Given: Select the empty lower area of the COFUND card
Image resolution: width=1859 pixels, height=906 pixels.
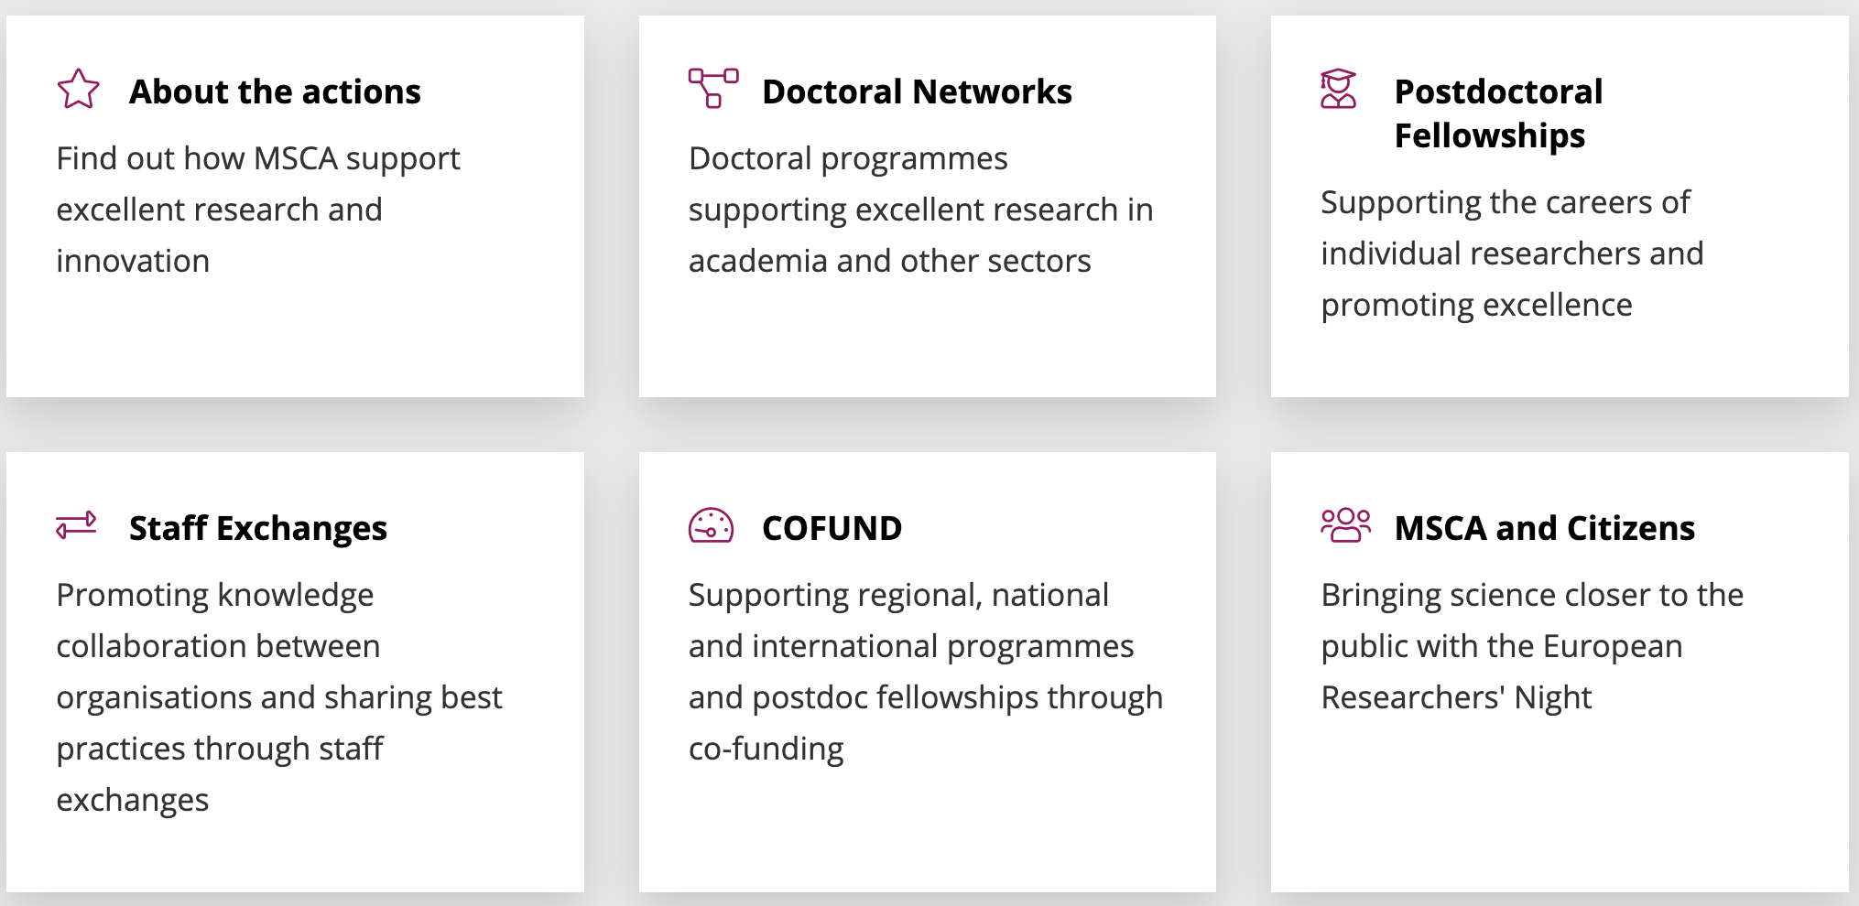Looking at the screenshot, I should click(x=927, y=828).
